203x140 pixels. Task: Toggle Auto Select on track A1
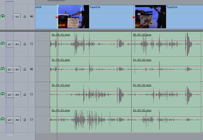point(31,44)
